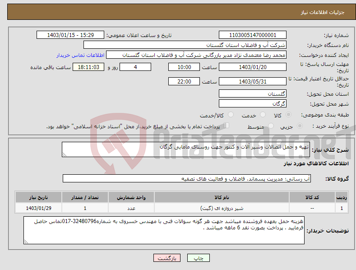
Task: Click the تعداد / مقدار column header
Action: (85, 197)
